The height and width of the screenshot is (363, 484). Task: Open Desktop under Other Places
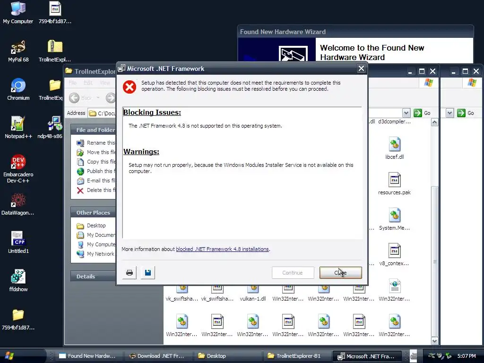(91, 225)
